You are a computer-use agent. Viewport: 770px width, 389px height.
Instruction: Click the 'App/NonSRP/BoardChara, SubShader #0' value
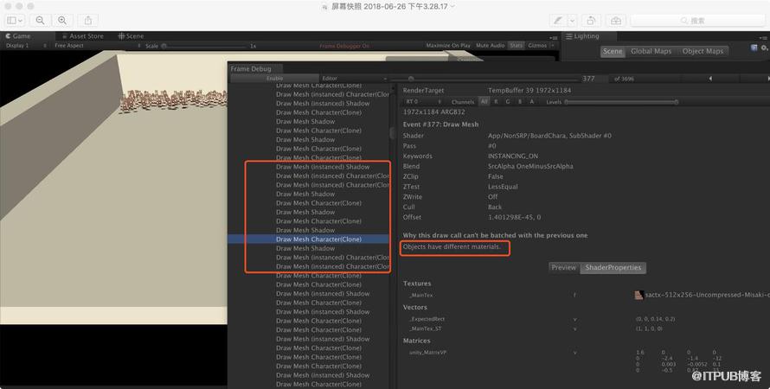[x=550, y=136]
